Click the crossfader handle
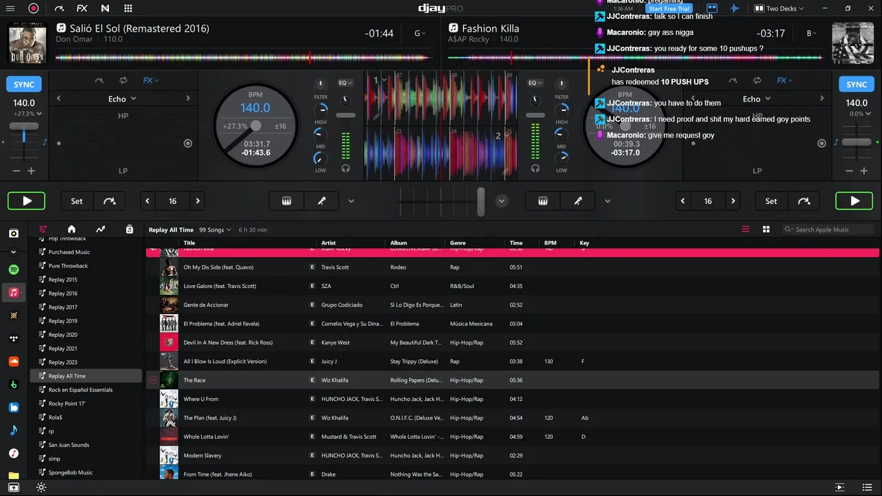This screenshot has width=882, height=496. (x=481, y=201)
